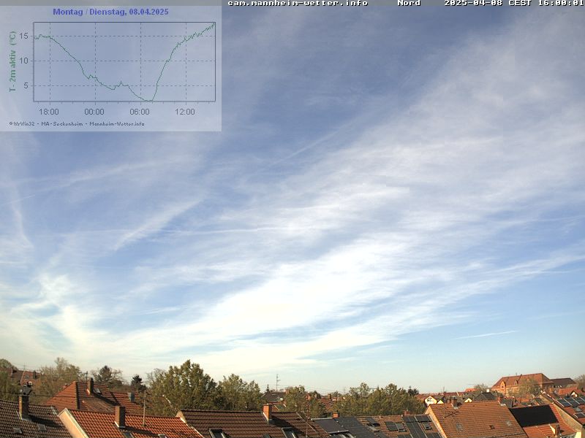This screenshot has width=585, height=438.
Task: Click the cam.mannheim-wetter.info text overlay
Action: 298,3
